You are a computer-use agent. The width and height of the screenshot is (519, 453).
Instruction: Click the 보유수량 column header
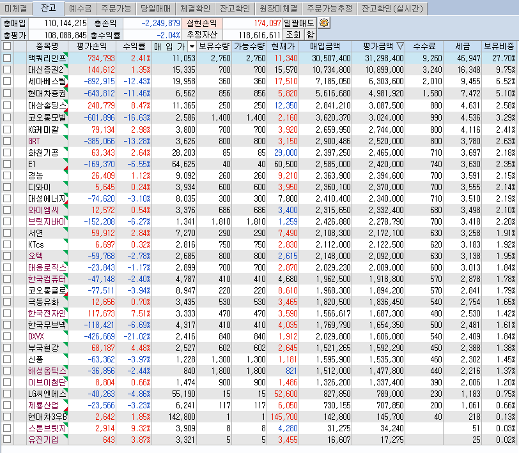(214, 47)
